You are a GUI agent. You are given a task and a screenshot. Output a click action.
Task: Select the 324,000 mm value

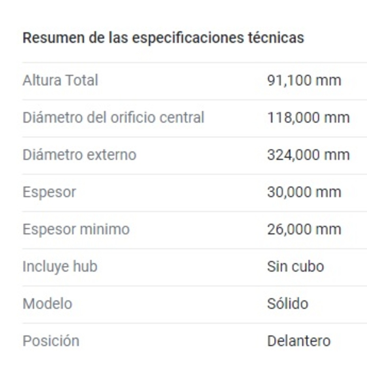[308, 155]
